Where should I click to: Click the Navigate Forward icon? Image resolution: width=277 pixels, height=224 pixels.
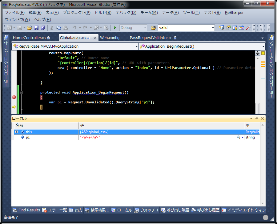click(106, 28)
